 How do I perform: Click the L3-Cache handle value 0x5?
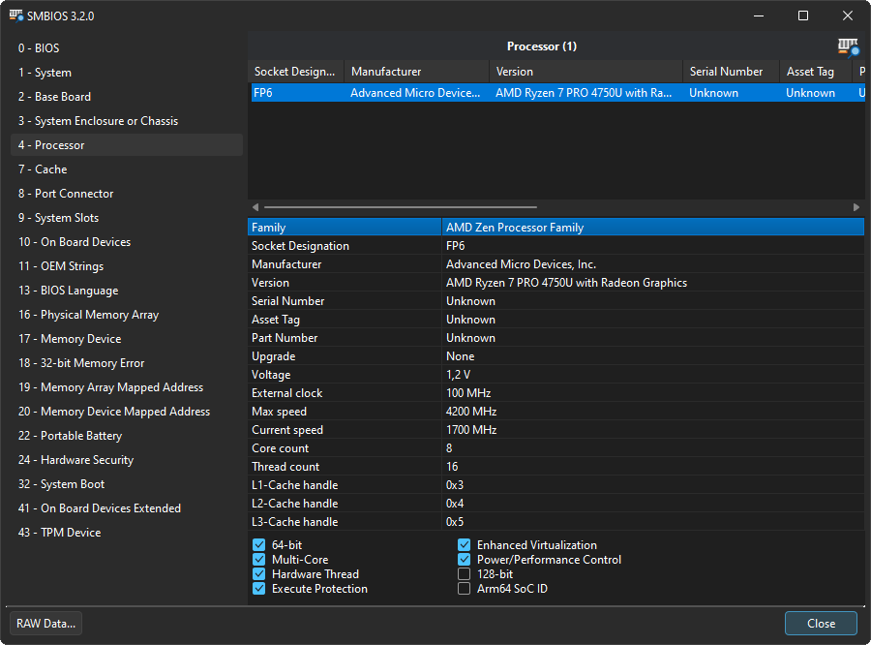[455, 522]
